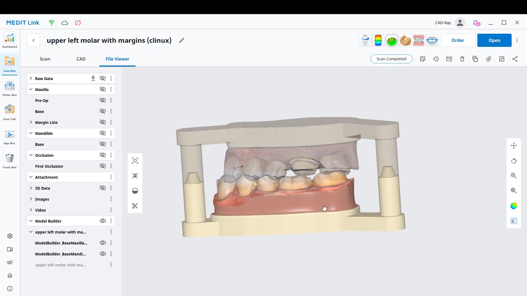Open the App Box sidebar icon
This screenshot has width=527, height=296.
point(10,137)
